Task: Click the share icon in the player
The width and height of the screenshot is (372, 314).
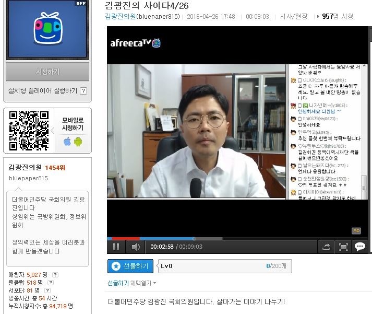Action: [x=327, y=247]
